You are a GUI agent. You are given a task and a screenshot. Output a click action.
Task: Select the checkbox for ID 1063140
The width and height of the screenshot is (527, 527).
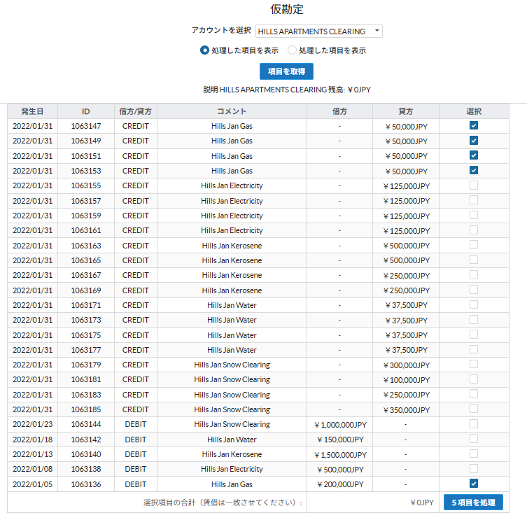coord(474,454)
